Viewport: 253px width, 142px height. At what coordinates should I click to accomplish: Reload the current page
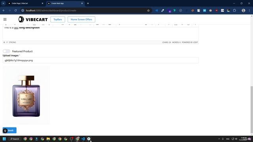coord(15,11)
